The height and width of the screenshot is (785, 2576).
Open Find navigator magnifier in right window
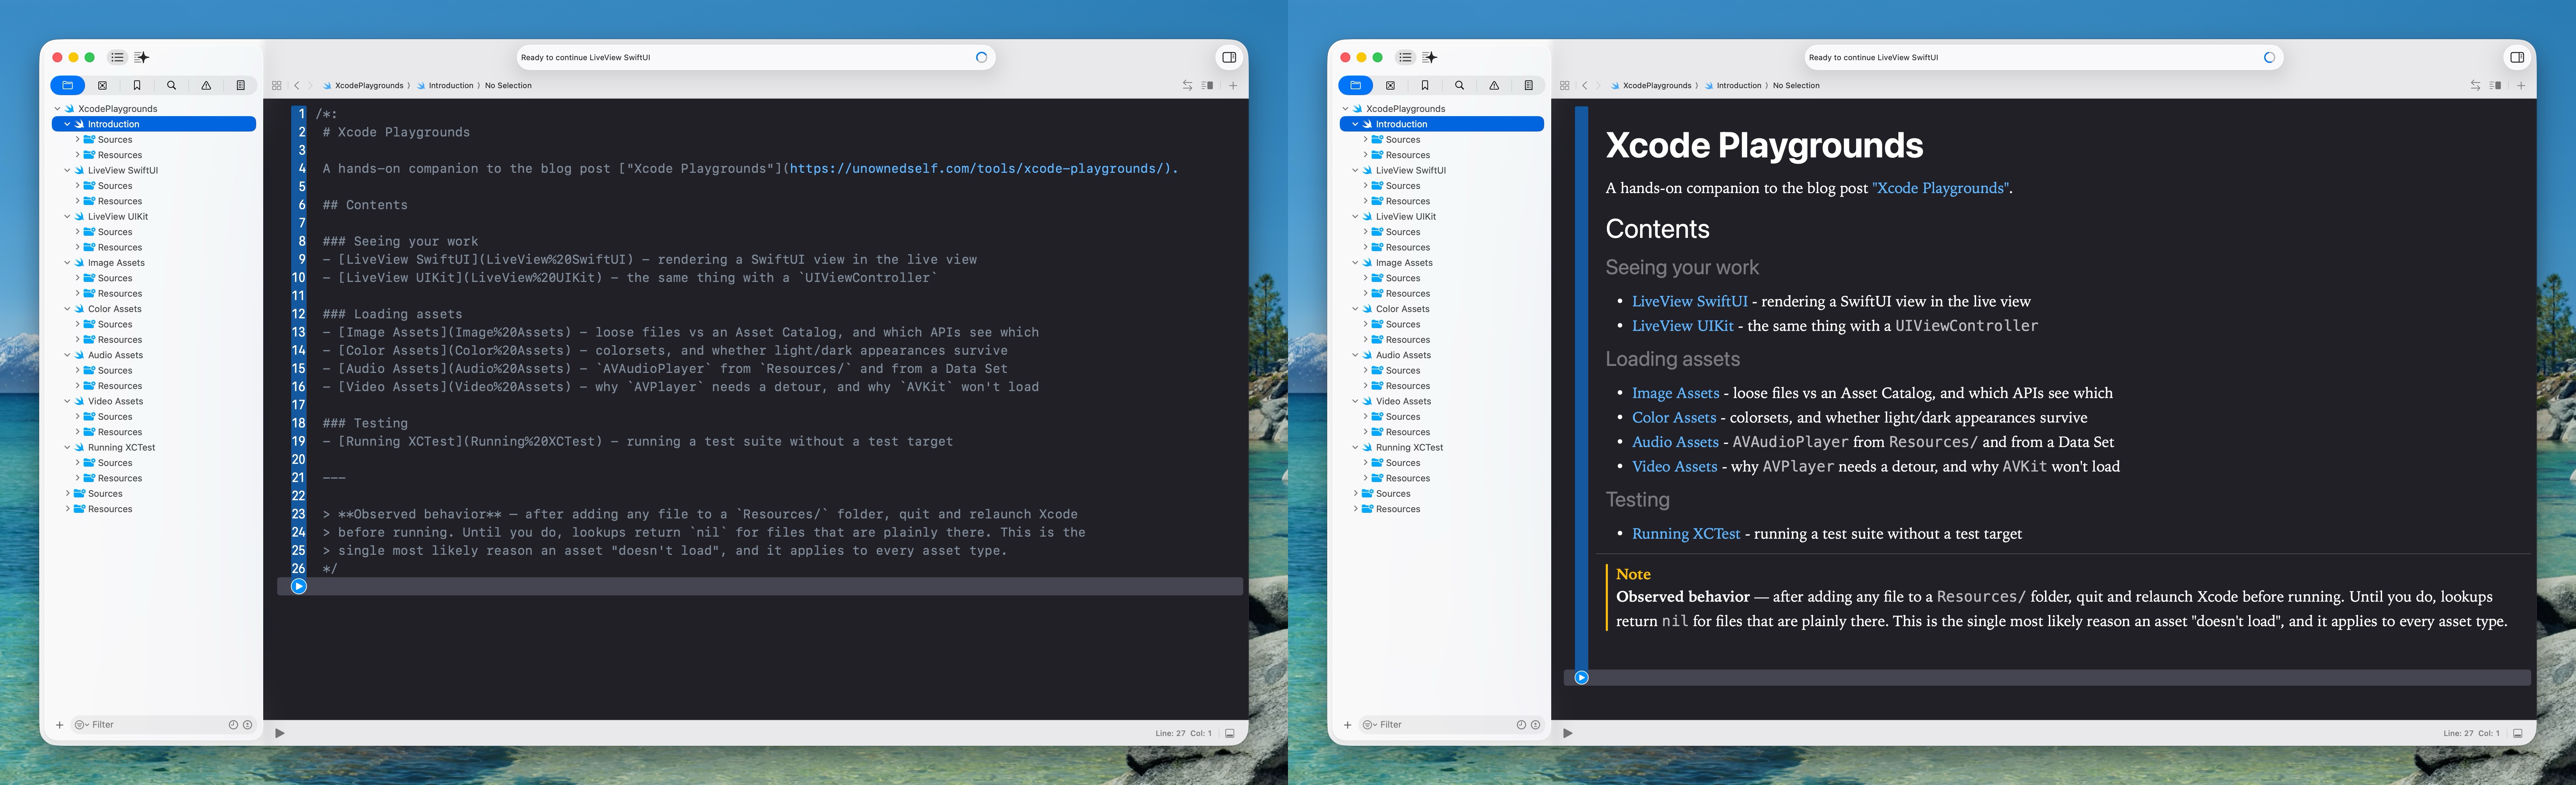[x=1459, y=85]
